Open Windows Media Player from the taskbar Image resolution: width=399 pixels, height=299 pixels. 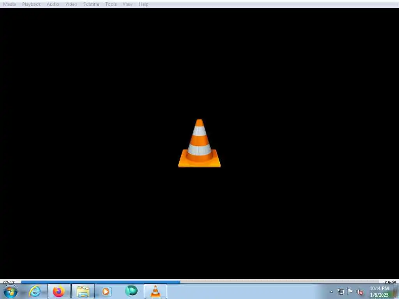point(106,291)
